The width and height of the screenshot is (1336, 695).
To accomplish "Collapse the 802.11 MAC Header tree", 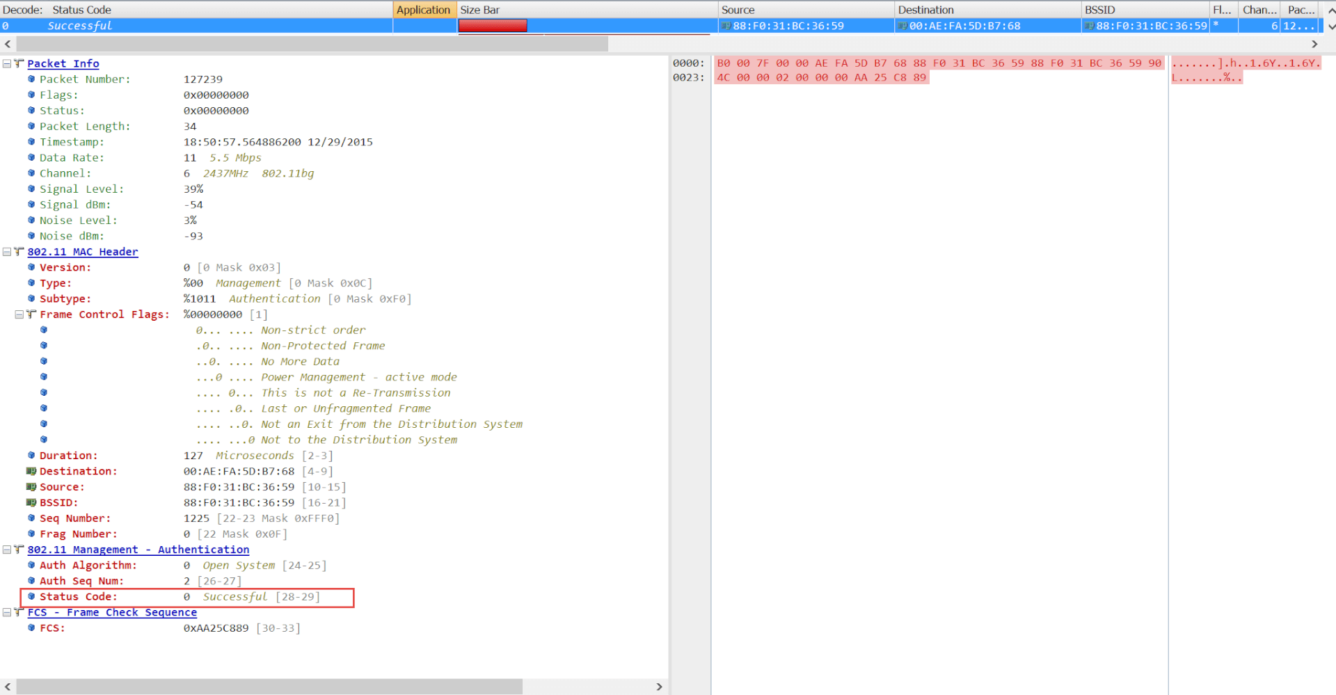I will click(x=7, y=252).
